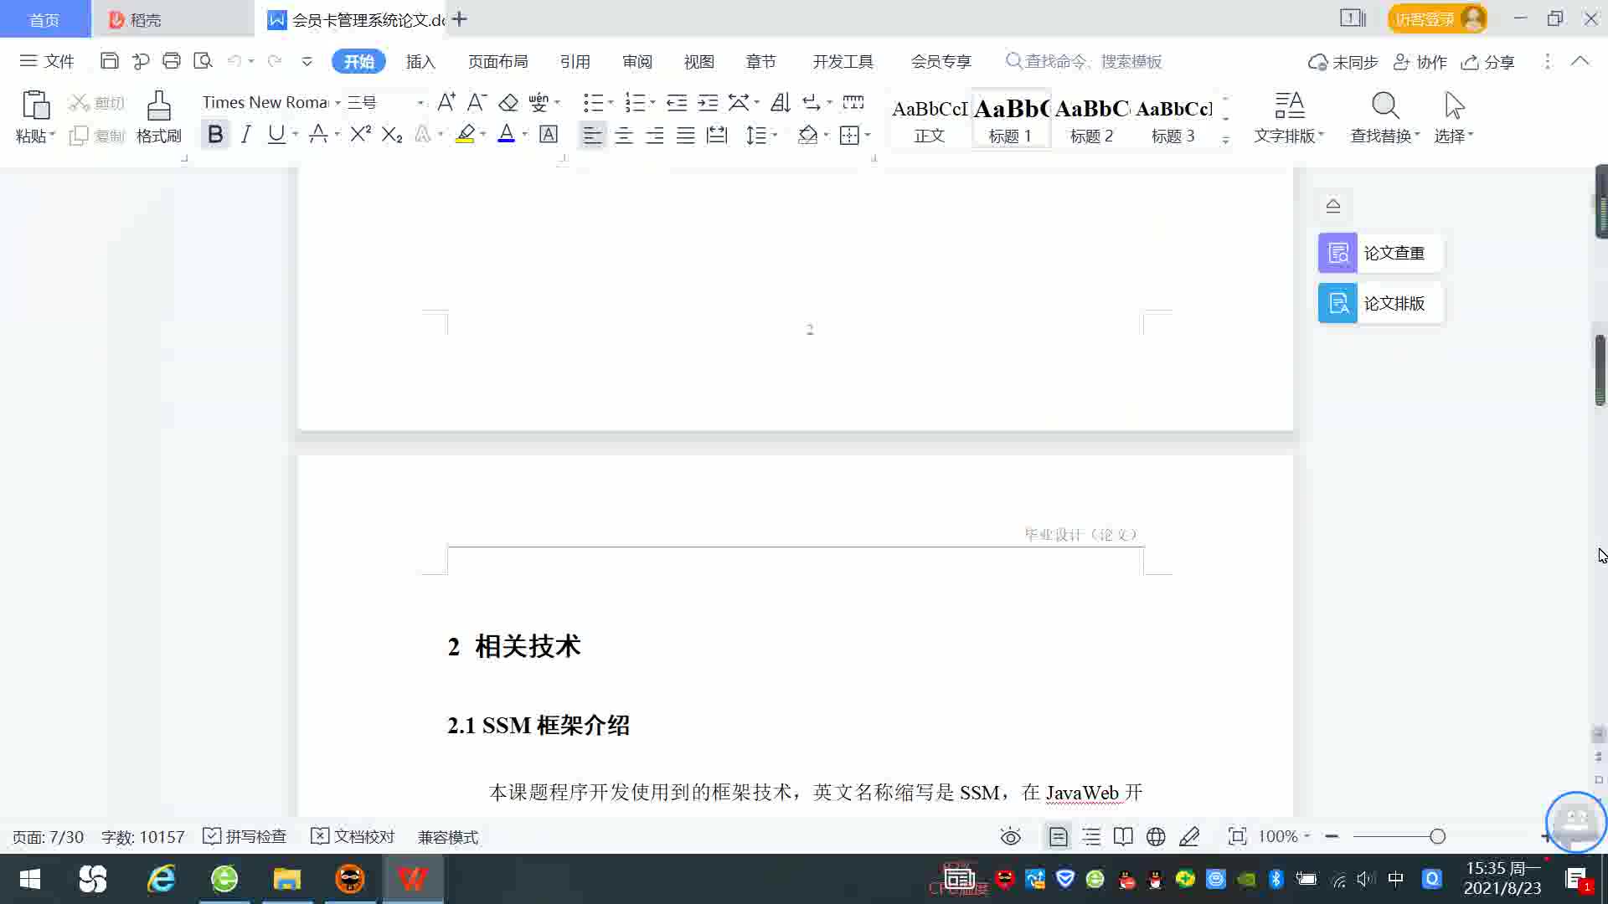The width and height of the screenshot is (1608, 904).
Task: Click the superscript X² icon
Action: pyautogui.click(x=360, y=135)
